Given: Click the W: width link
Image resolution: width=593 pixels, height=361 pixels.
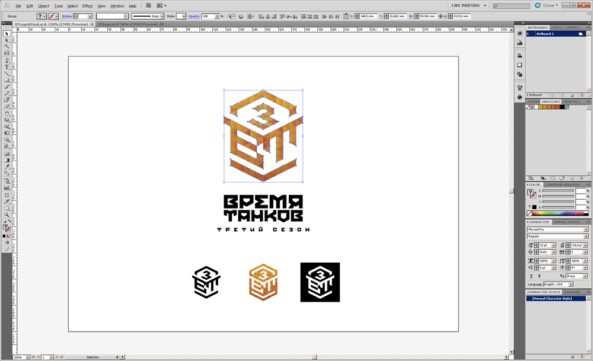Looking at the screenshot, I should pos(411,16).
